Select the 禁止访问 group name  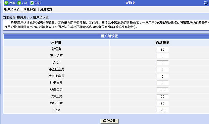tap(56, 56)
